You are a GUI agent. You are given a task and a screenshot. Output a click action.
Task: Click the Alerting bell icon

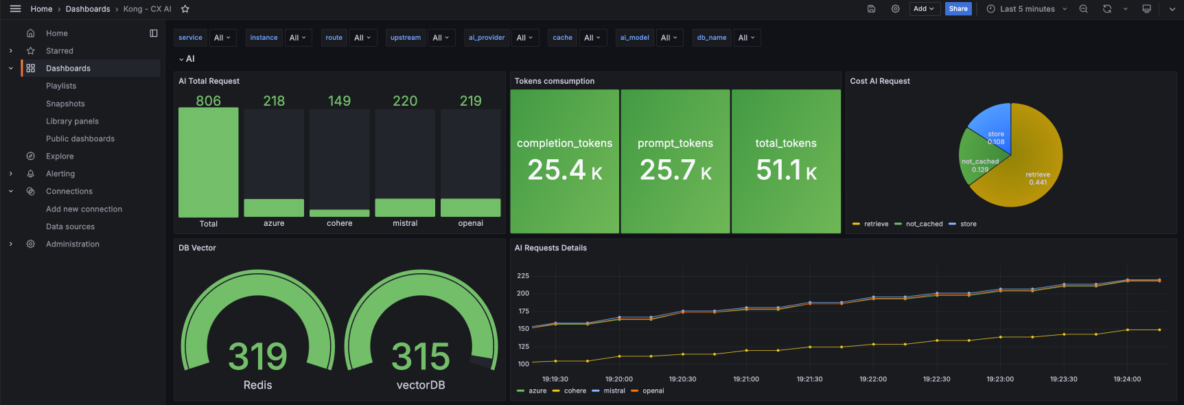pos(30,174)
